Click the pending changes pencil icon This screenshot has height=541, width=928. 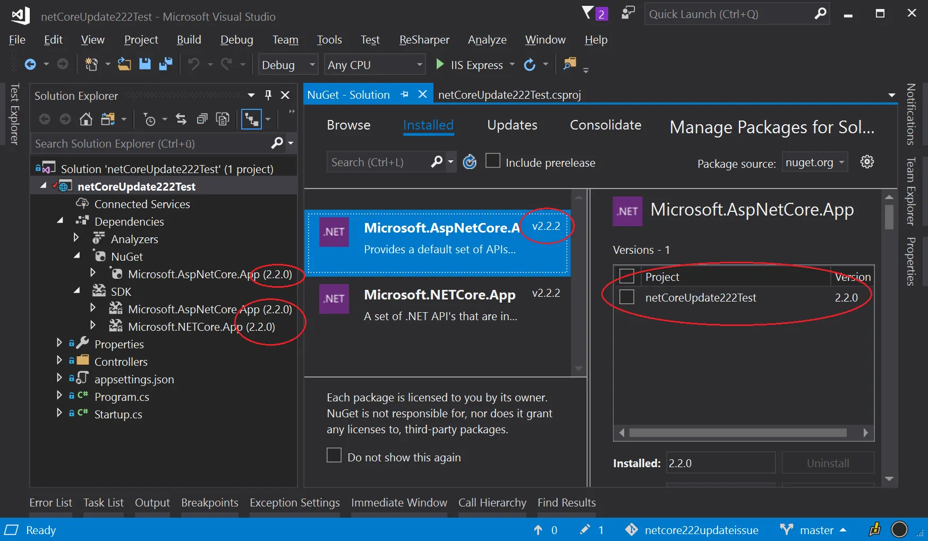585,529
